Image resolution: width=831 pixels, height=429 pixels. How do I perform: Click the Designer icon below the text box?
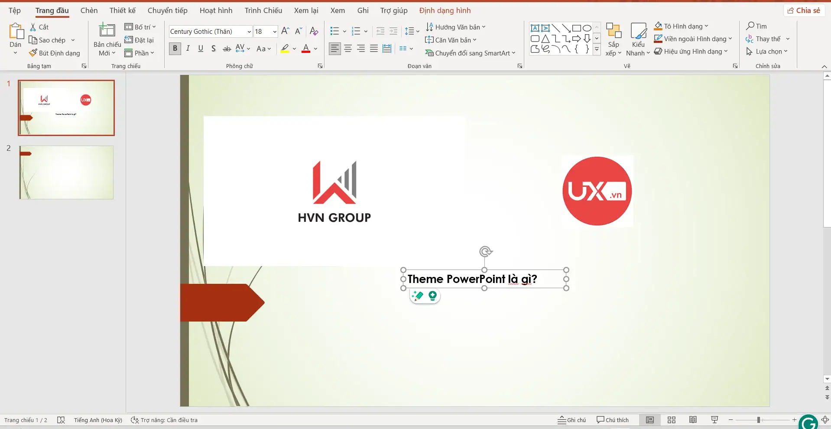pos(418,296)
